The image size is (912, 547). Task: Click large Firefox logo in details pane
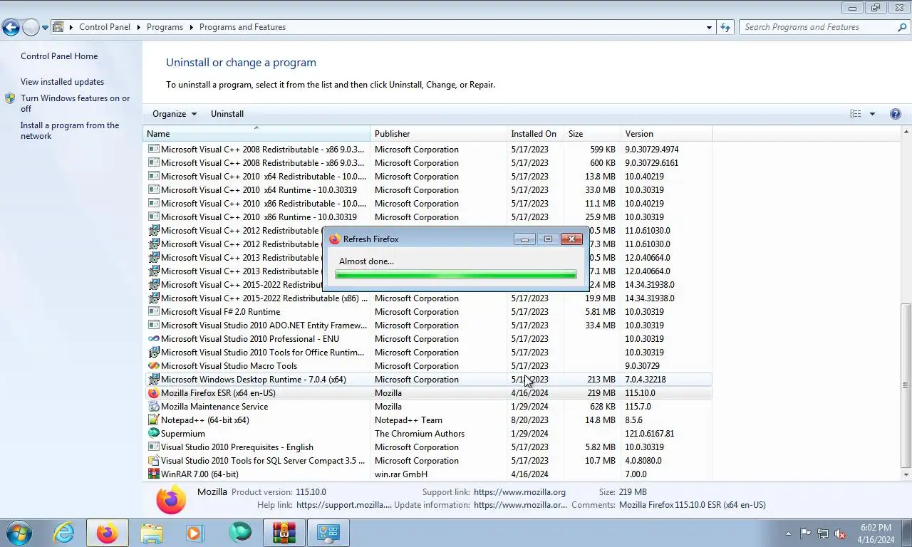click(x=171, y=499)
